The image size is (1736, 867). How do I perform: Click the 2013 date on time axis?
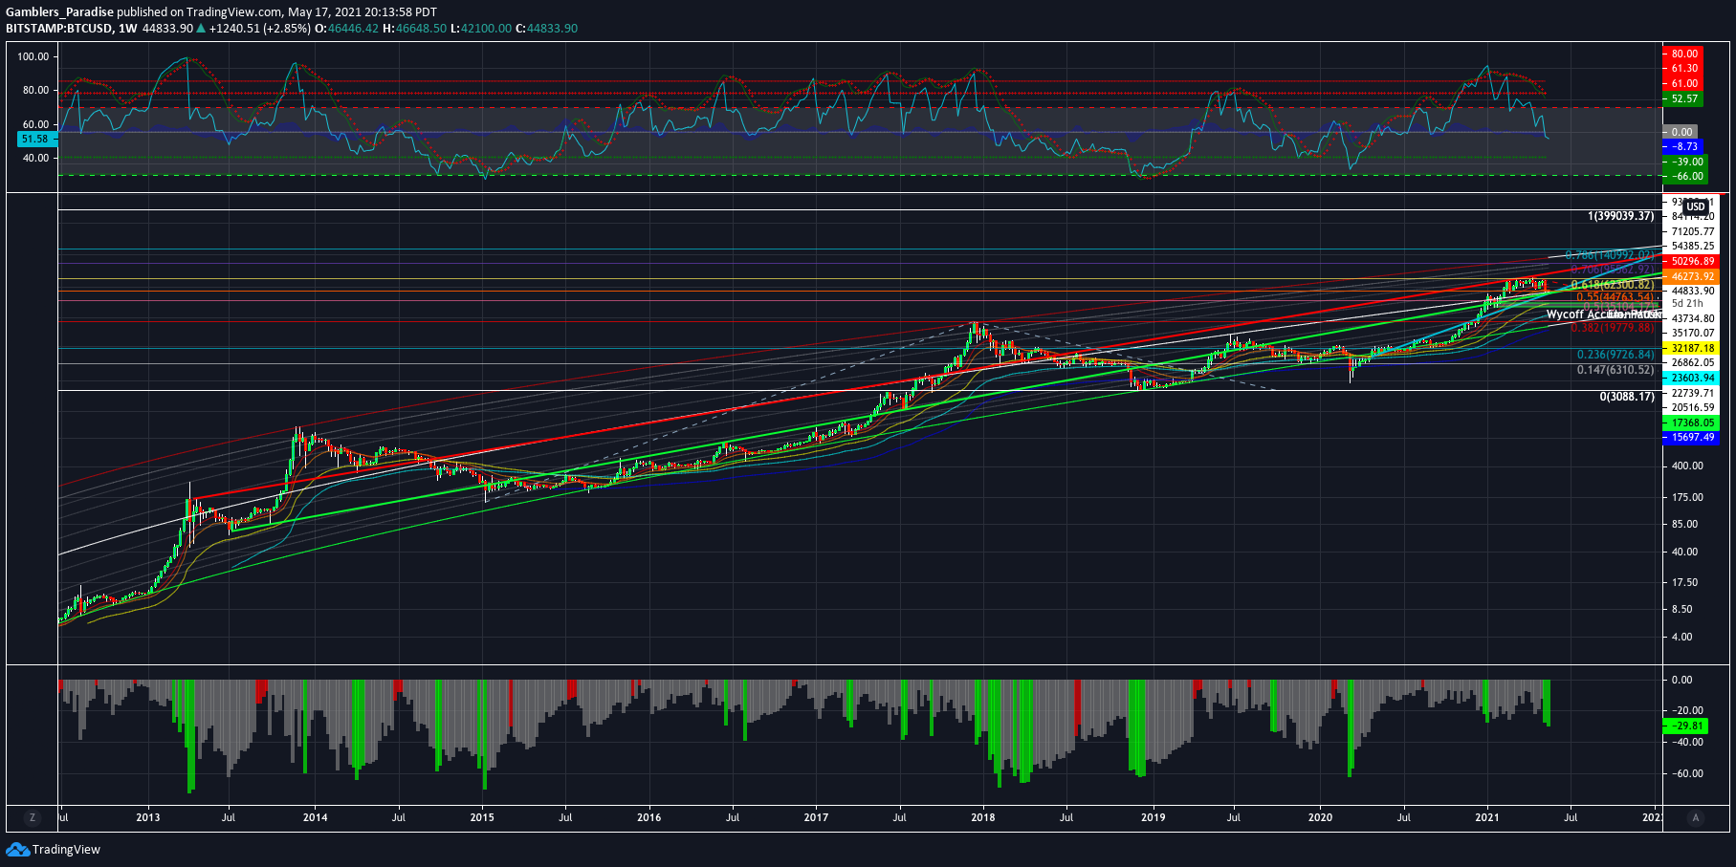click(x=148, y=817)
